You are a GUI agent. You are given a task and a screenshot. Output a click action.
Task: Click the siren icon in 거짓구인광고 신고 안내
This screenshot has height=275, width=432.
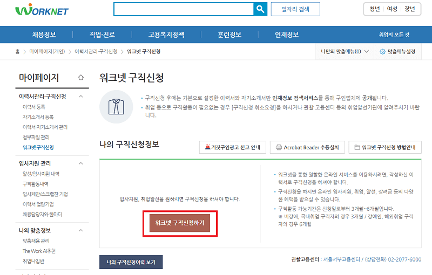click(x=207, y=147)
